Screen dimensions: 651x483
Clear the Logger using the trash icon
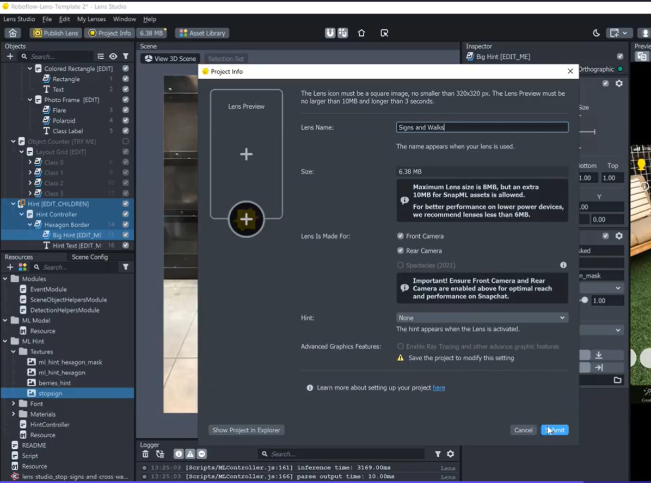(x=145, y=454)
